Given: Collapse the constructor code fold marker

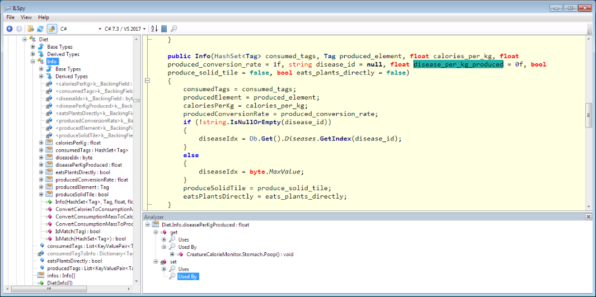Looking at the screenshot, I should tap(147, 81).
